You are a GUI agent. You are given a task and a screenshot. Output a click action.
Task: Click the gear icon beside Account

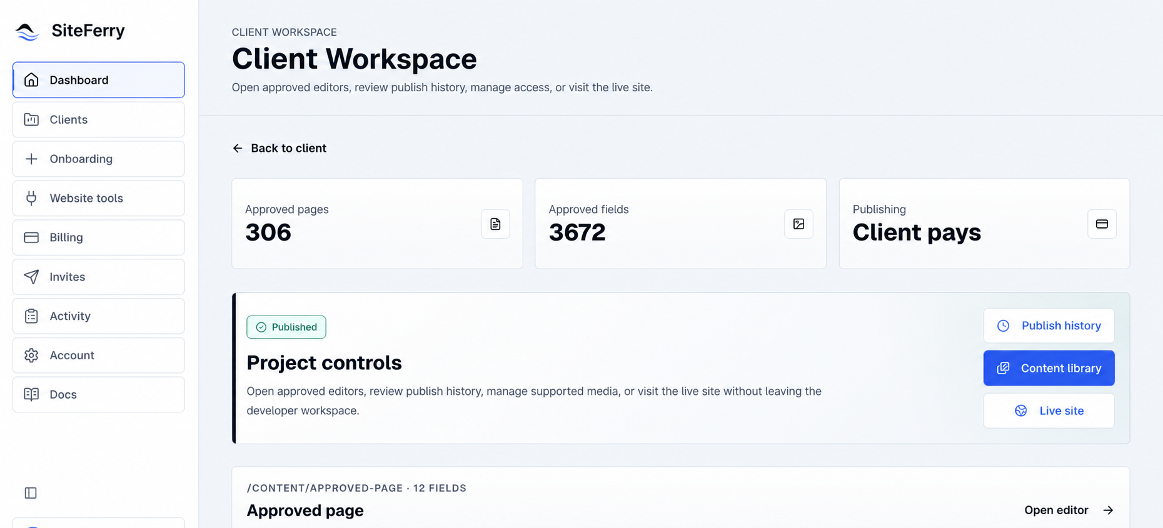(x=31, y=356)
